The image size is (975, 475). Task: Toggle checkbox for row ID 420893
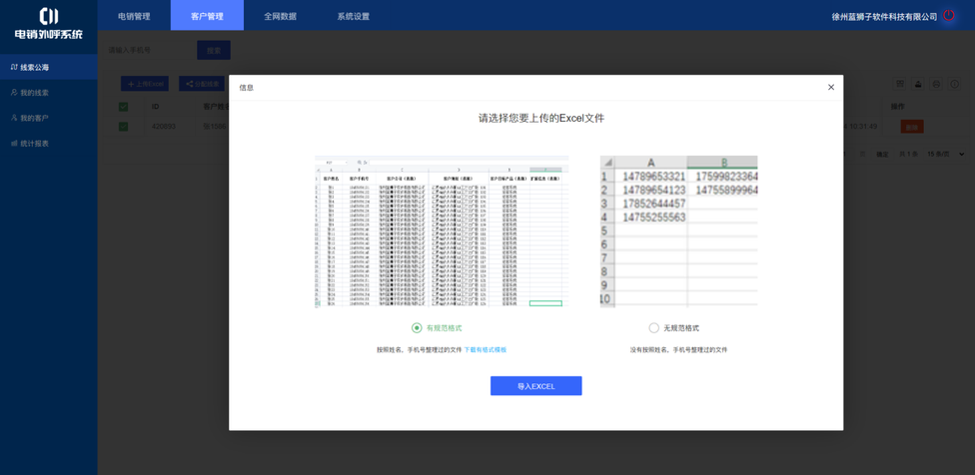point(124,127)
